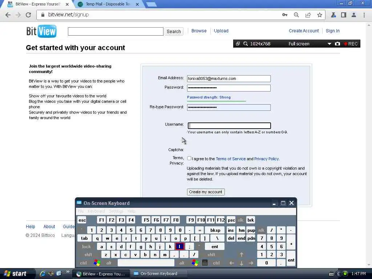Switch to Temp Mail browser tab
The image size is (372, 279).
[x=108, y=4]
